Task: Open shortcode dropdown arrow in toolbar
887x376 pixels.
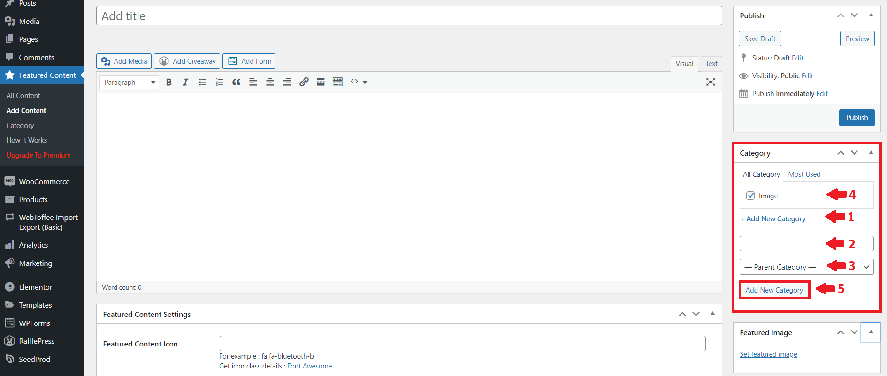Action: (365, 83)
